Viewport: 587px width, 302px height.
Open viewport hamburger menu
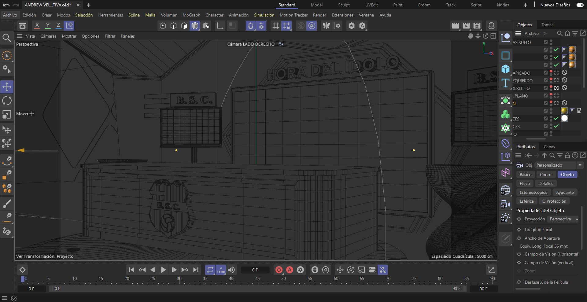click(20, 36)
